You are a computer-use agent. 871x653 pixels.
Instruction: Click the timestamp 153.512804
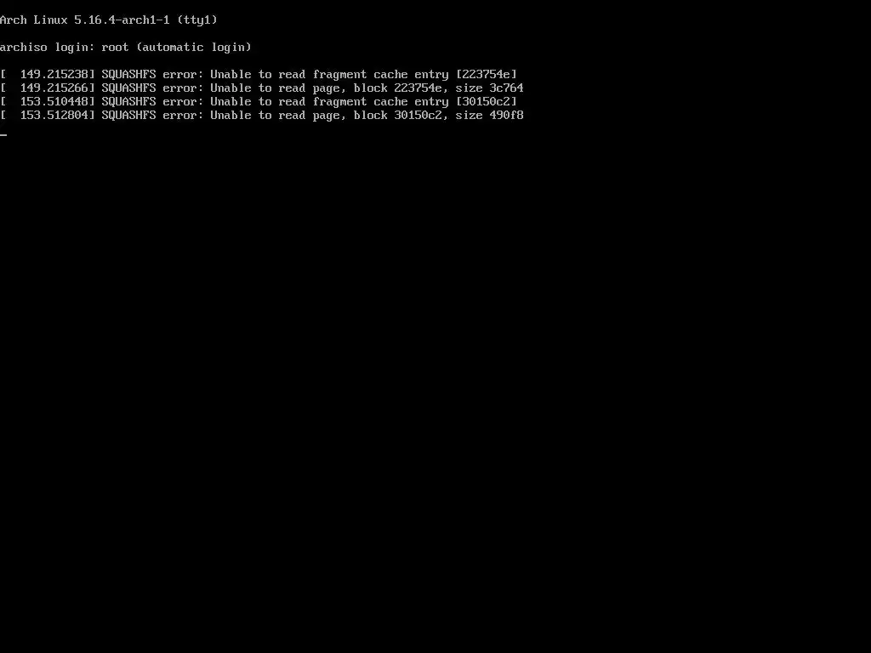(54, 115)
